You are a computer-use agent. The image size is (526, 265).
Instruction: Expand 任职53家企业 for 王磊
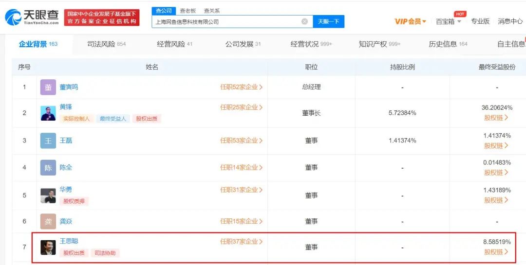[241, 141]
